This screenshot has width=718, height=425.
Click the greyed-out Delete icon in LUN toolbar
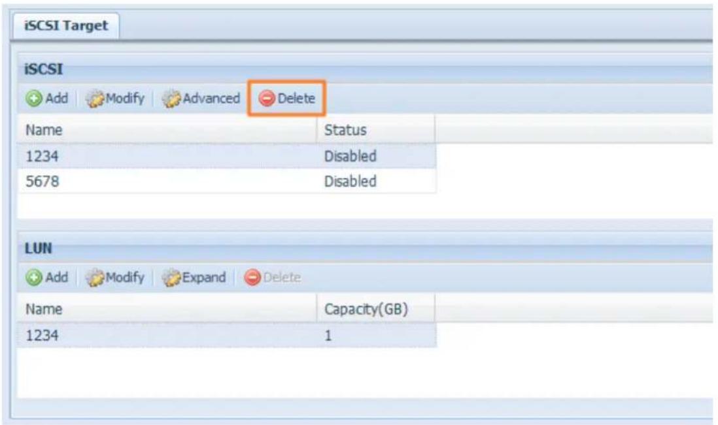[x=252, y=277]
